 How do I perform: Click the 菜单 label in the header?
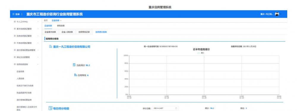coord(17,14)
